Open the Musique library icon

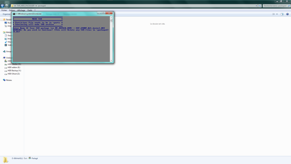6,42
